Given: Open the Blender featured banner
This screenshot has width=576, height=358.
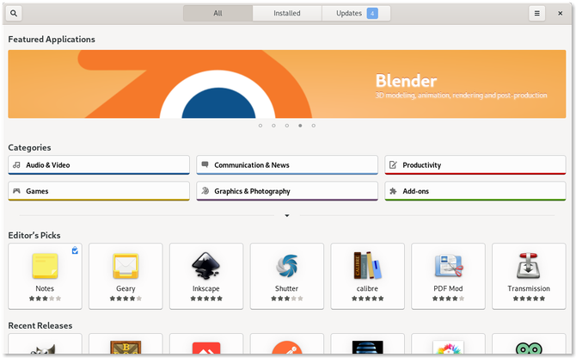Looking at the screenshot, I should 287,84.
